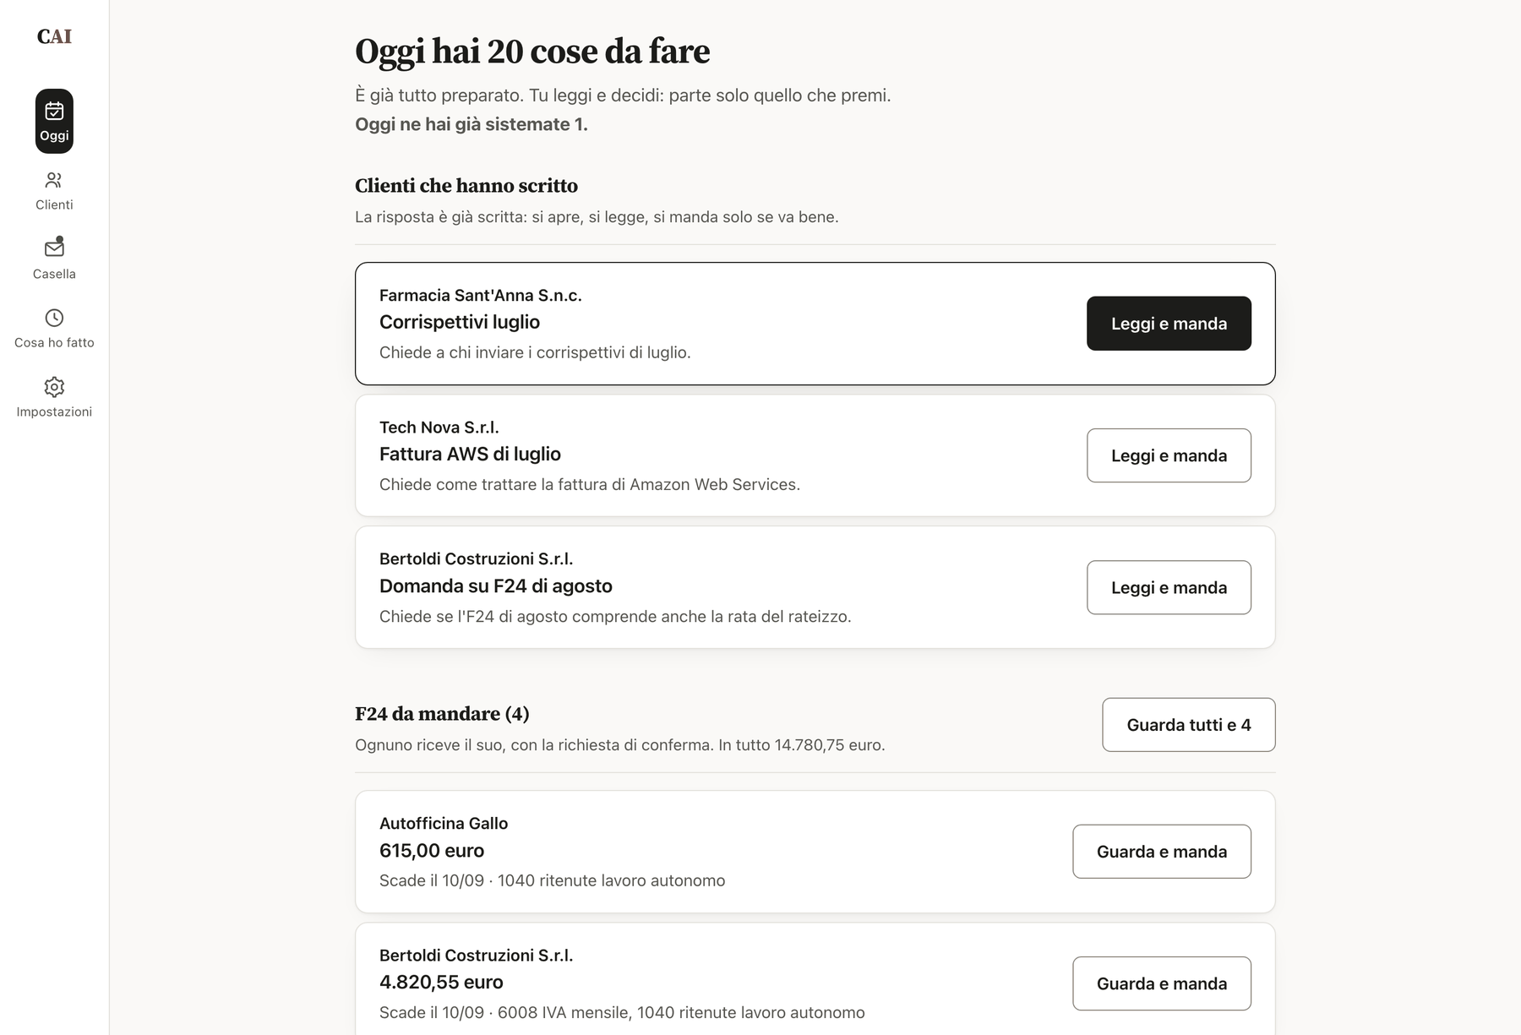Image resolution: width=1521 pixels, height=1035 pixels.
Task: Open the Autofficina Gallo 615,00 euro card
Action: [815, 852]
